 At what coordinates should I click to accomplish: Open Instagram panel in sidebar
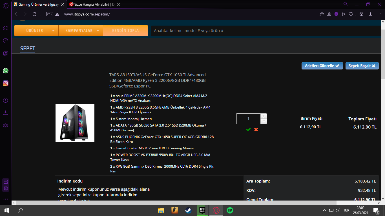6,83
